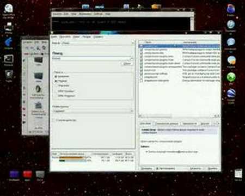Open the Firefox desktop icon

[231, 9]
